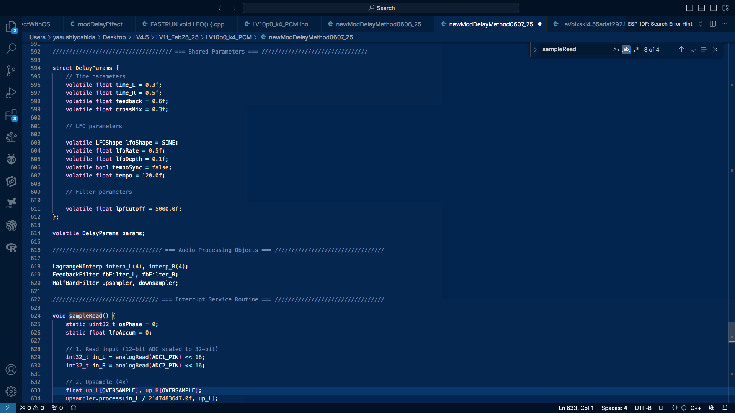Screen dimensions: 735x413
Task: Toggle regular expression search in find widget
Action: (636, 49)
